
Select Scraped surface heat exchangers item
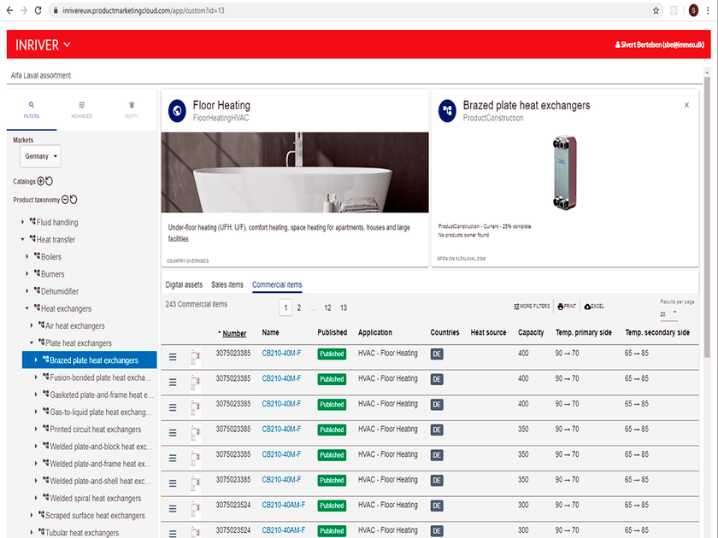pyautogui.click(x=95, y=516)
